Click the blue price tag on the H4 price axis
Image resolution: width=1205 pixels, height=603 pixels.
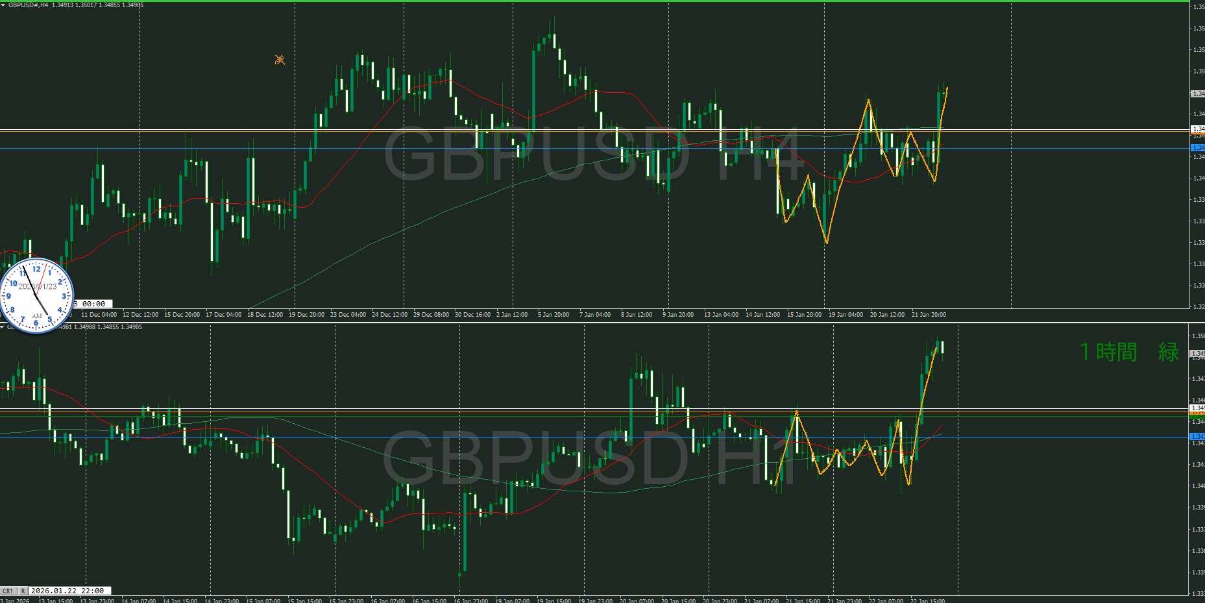[x=1197, y=148]
